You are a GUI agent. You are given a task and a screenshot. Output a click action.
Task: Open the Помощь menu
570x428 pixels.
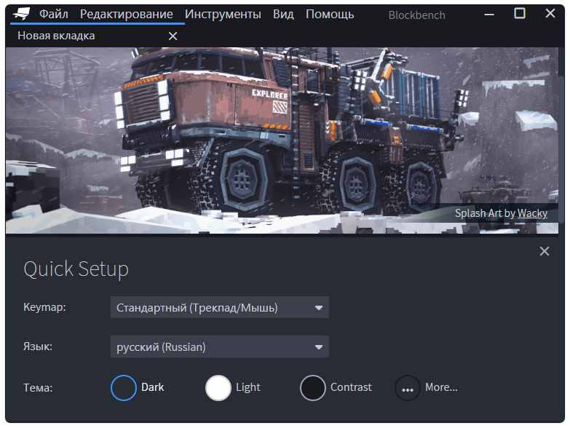[330, 14]
